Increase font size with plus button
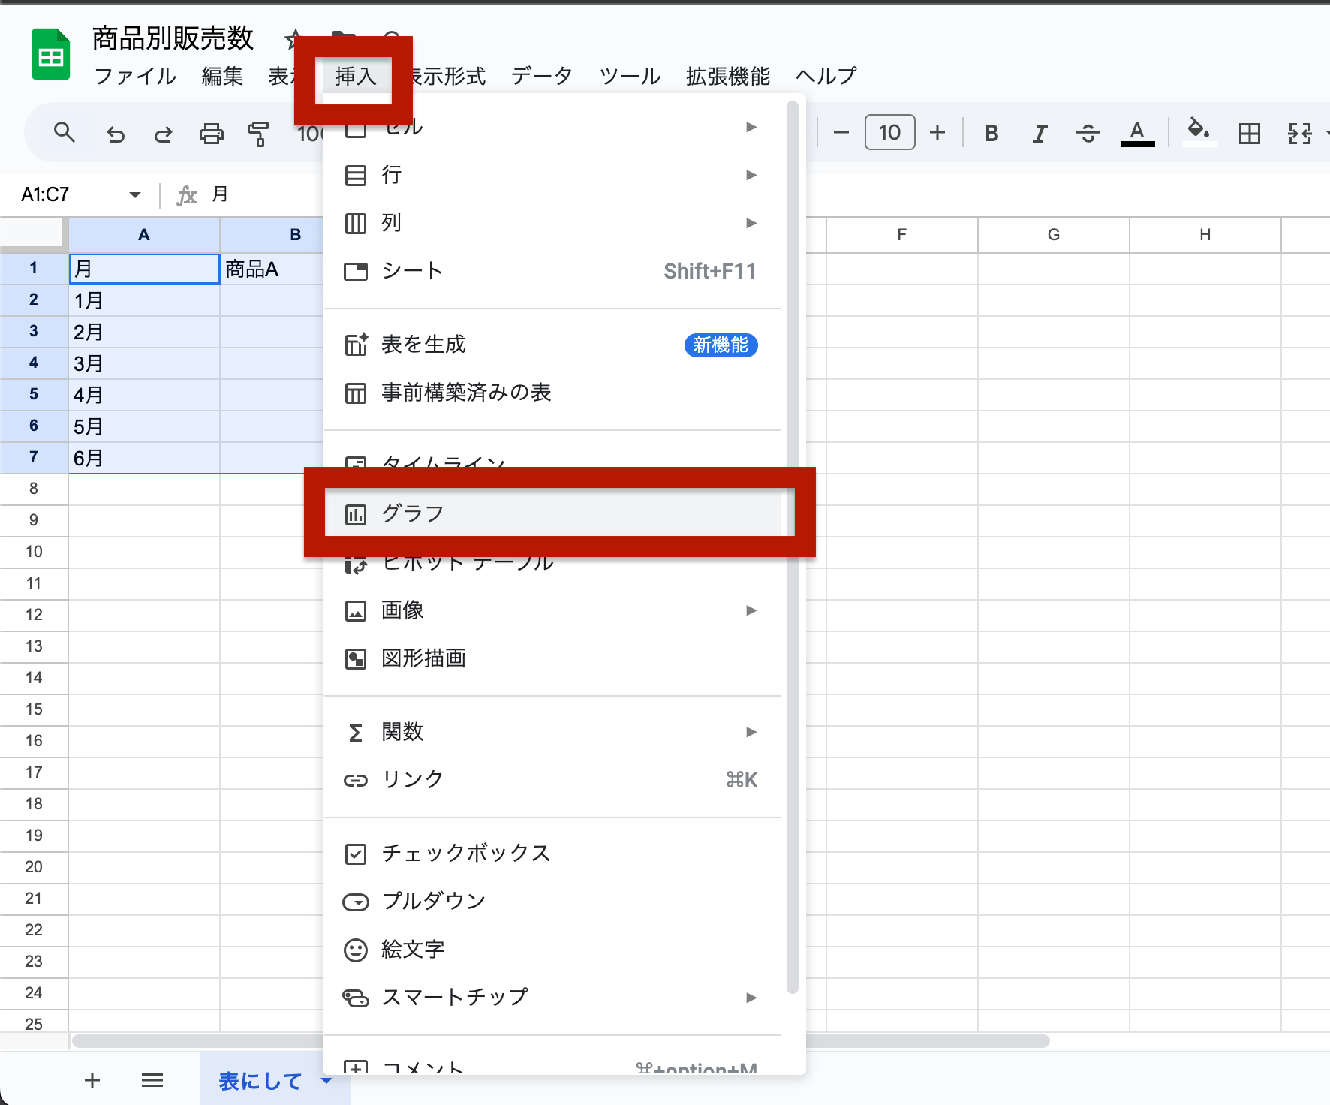 click(937, 132)
